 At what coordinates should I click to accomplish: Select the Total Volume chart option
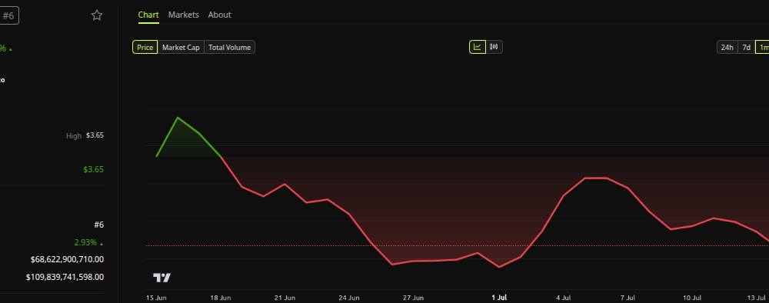click(x=229, y=48)
